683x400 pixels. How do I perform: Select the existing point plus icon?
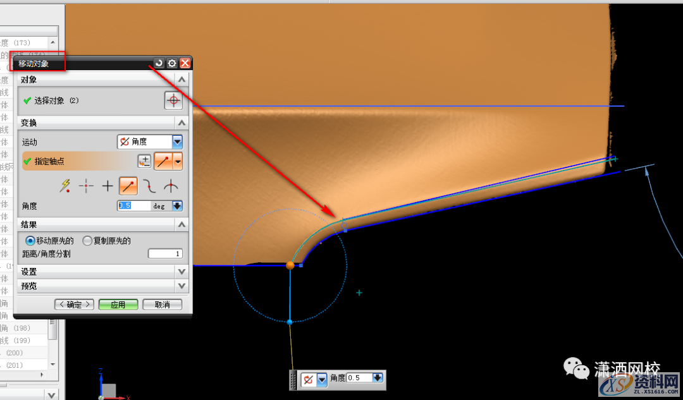click(108, 186)
